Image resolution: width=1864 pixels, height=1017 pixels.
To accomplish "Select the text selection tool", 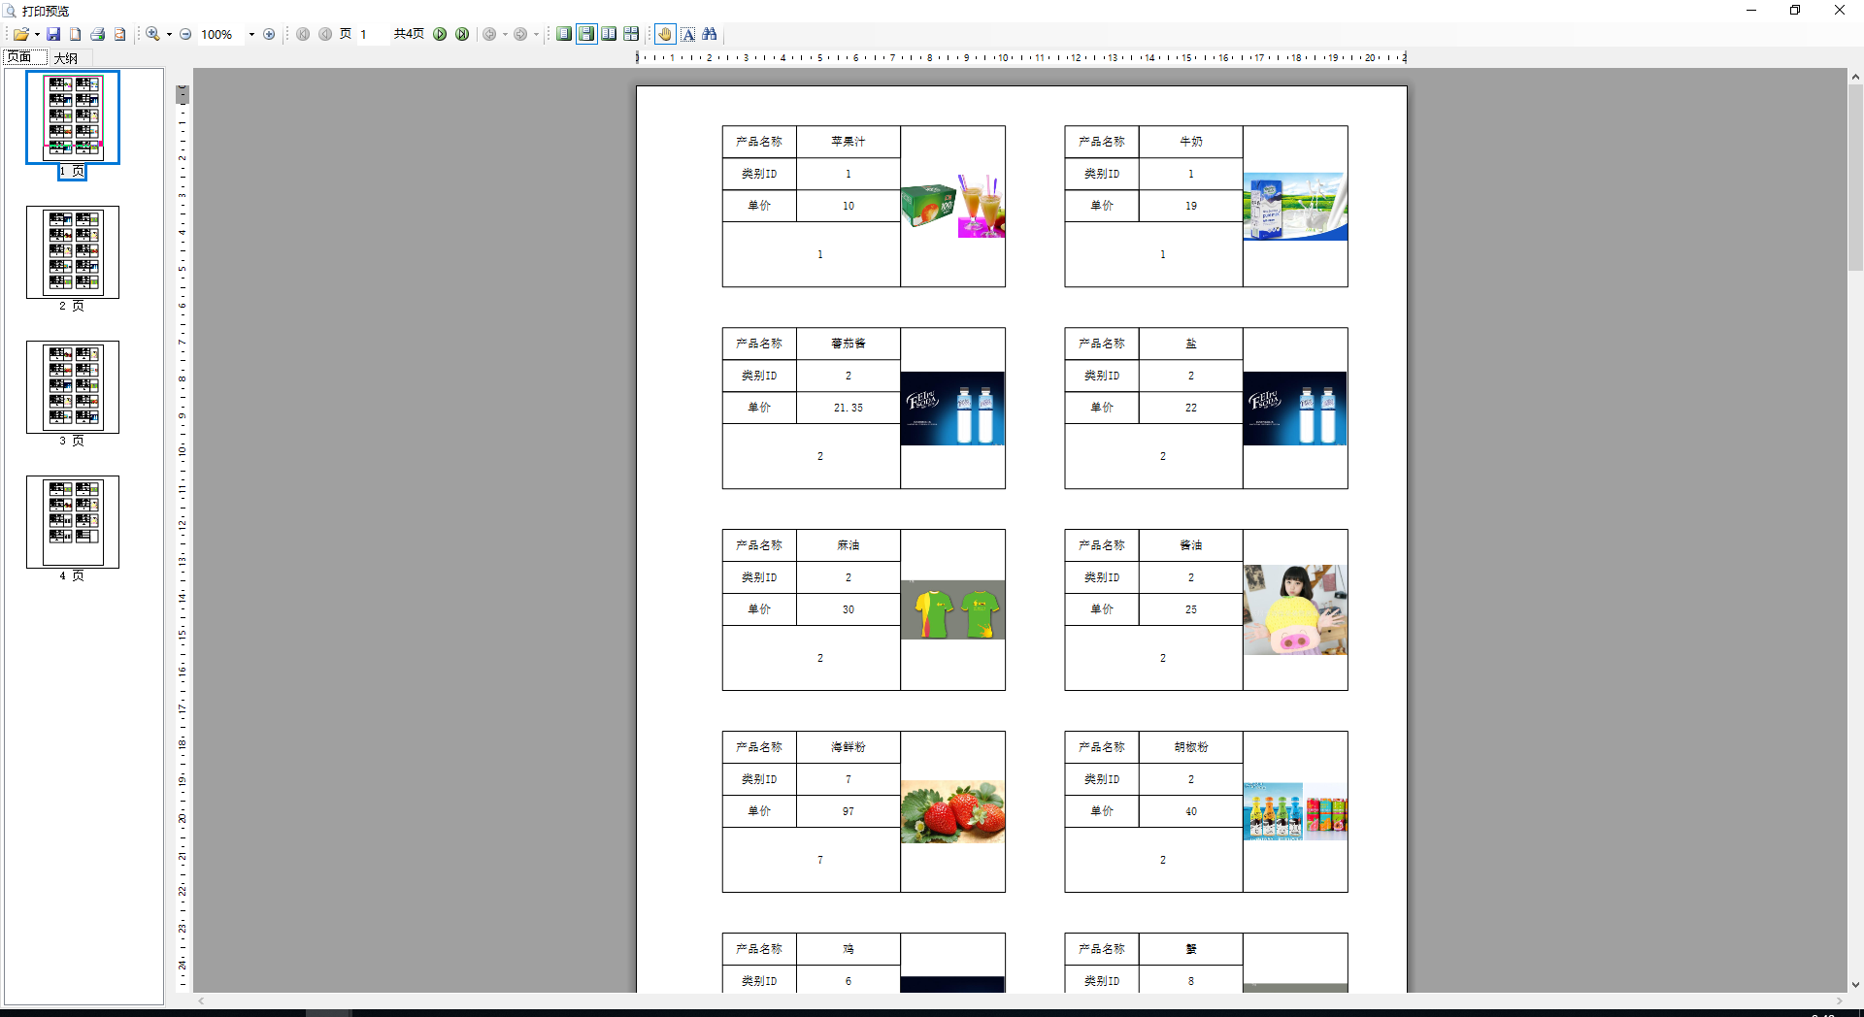I will point(687,34).
